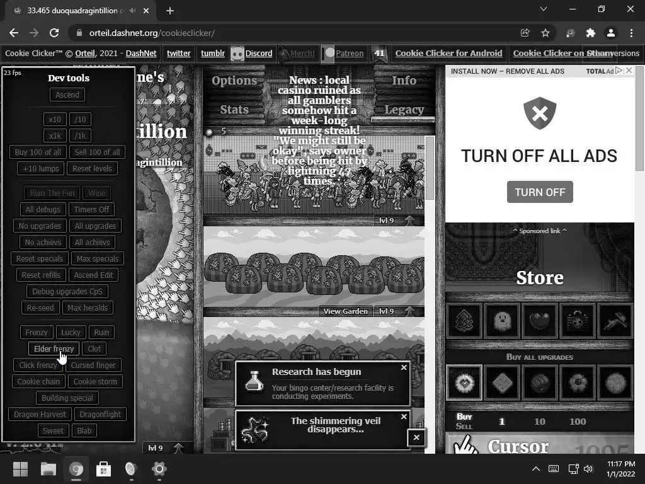Select the Christmas tree season switch icon
This screenshot has height=484, width=645.
pos(464,320)
